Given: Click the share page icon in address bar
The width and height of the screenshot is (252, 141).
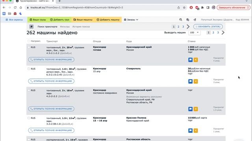Looking at the screenshot, I should (178, 7).
